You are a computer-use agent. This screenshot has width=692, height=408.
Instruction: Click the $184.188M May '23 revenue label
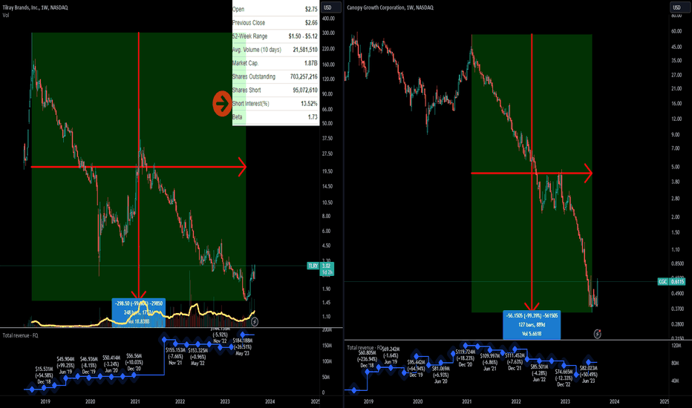pyautogui.click(x=242, y=346)
